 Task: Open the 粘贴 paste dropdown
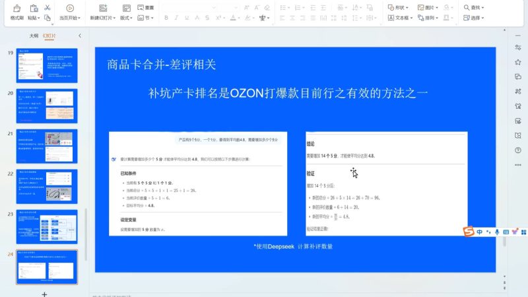tap(34, 18)
